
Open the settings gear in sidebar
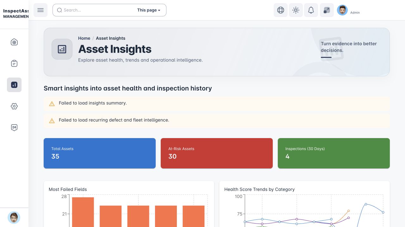pyautogui.click(x=14, y=106)
